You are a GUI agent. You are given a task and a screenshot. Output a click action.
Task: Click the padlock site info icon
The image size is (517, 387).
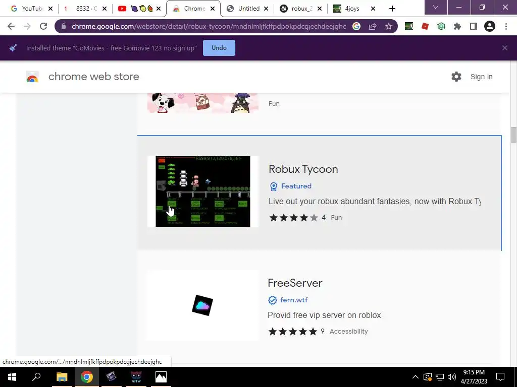tap(64, 26)
